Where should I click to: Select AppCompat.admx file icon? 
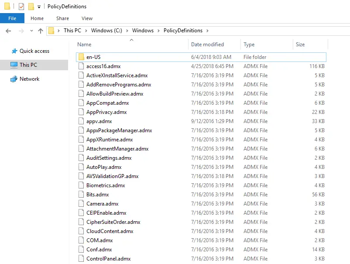point(81,103)
